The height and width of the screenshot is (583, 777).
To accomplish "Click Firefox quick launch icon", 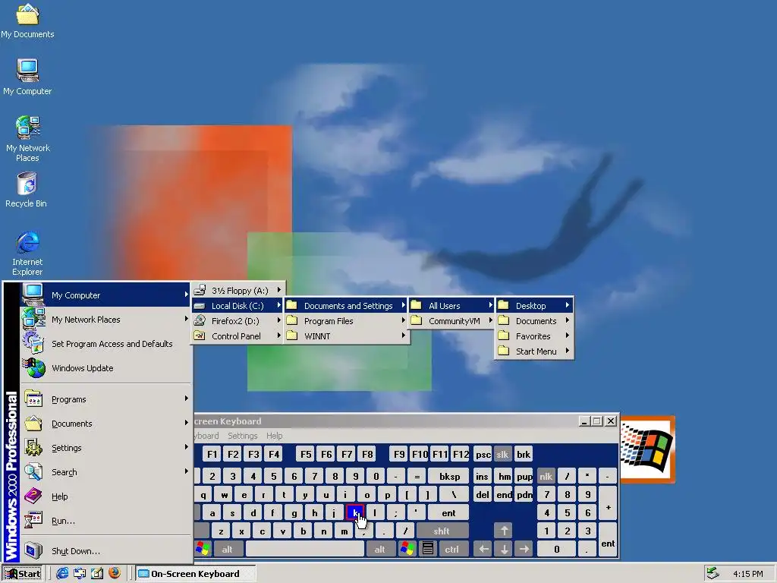I will [x=115, y=573].
